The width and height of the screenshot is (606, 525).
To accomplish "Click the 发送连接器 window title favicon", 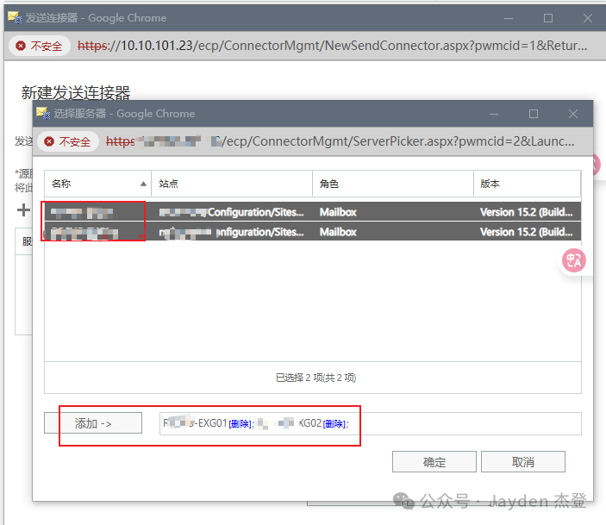I will pyautogui.click(x=14, y=17).
